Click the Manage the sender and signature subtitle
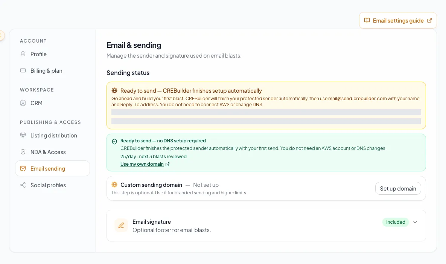This screenshot has width=446, height=264. coord(174,56)
